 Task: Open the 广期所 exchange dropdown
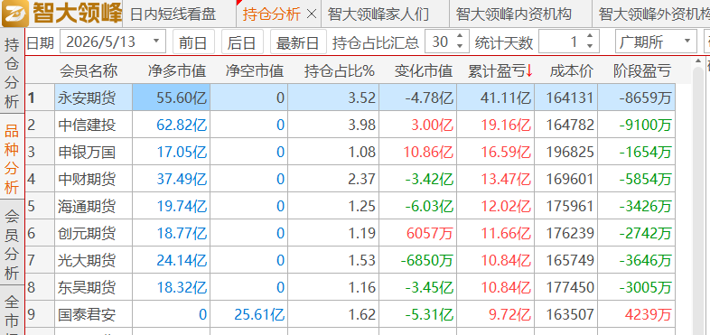click(656, 42)
